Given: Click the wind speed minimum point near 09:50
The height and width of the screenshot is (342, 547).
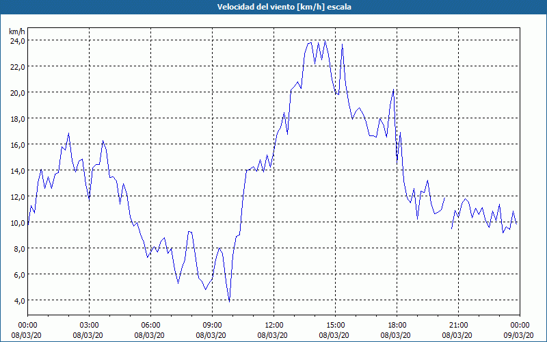Looking at the screenshot, I should point(229,302).
